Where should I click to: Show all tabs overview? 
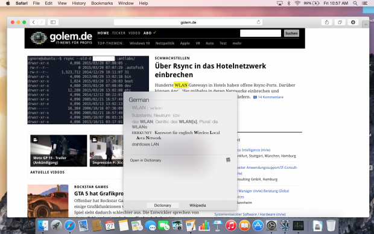click(340, 22)
